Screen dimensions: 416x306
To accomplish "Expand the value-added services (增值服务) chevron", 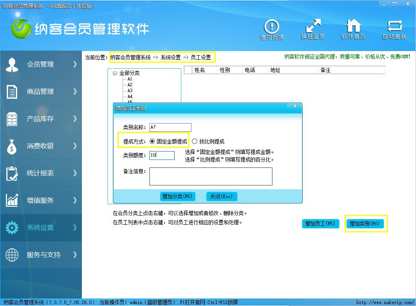I will click(75, 201).
